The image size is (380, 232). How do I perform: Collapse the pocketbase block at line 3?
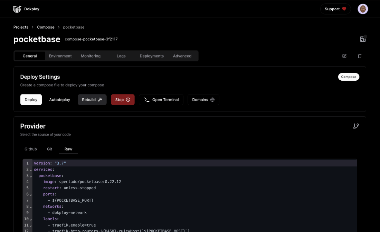(x=31, y=176)
